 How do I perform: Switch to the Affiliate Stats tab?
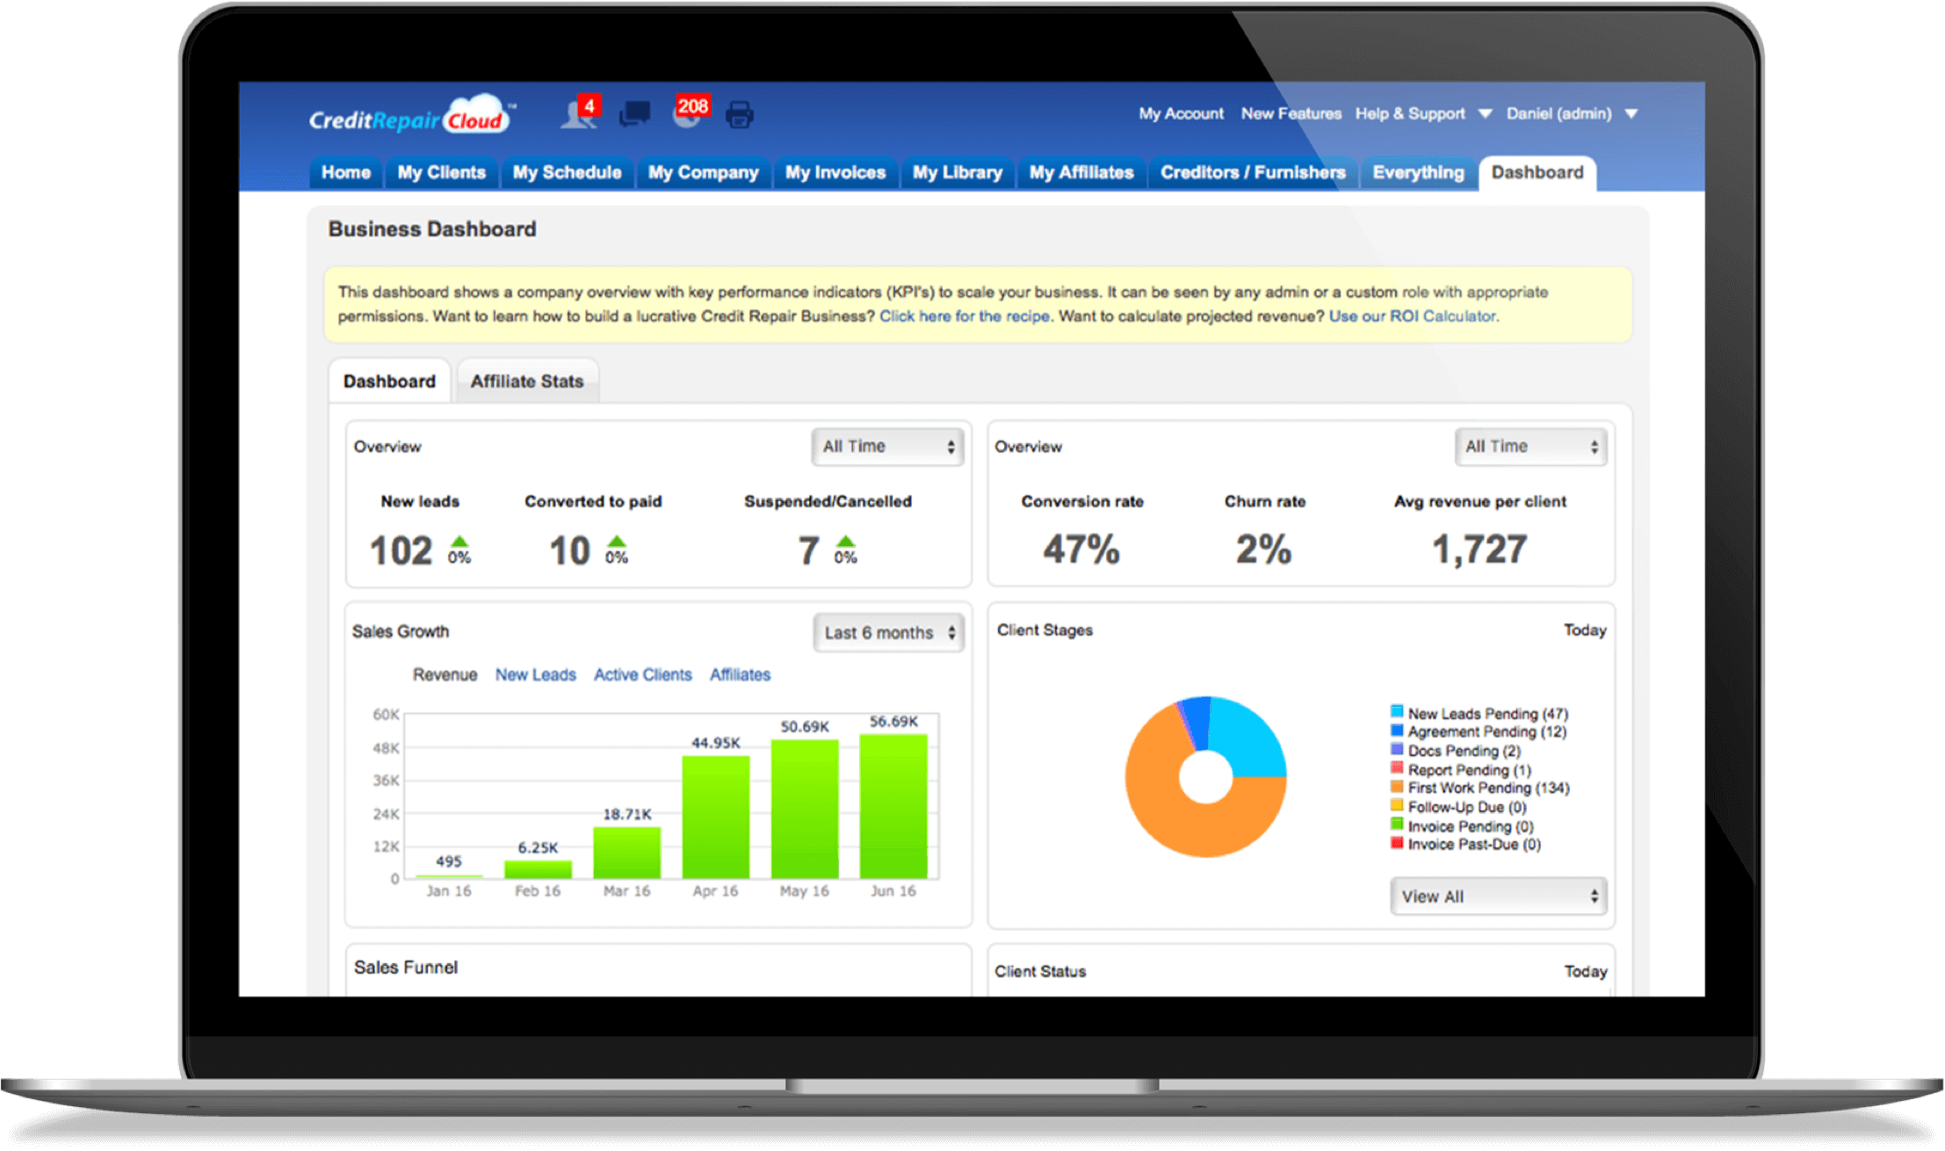tap(527, 382)
